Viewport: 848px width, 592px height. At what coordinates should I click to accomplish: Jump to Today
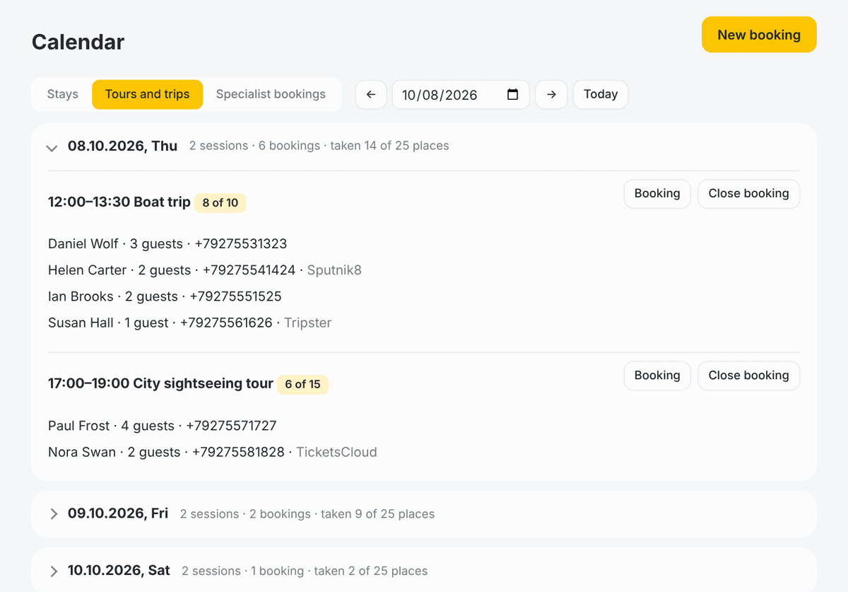[x=601, y=94]
